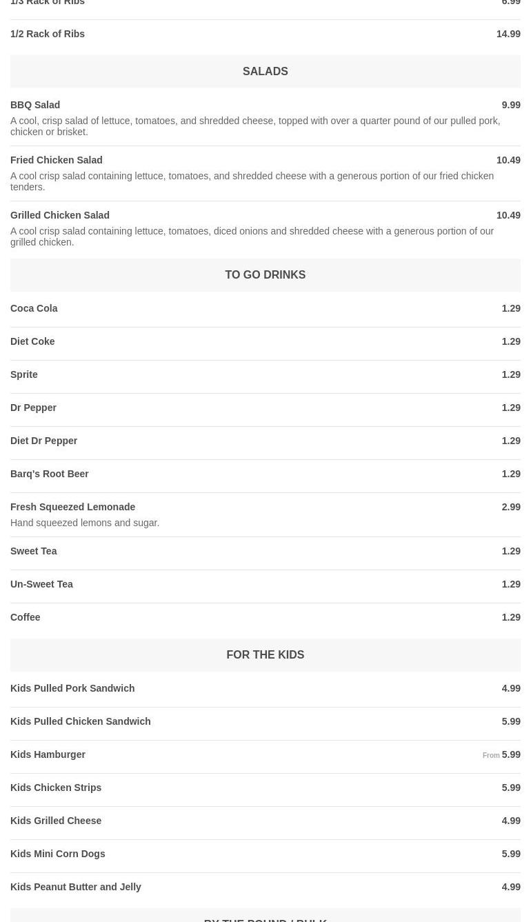Choose Kids Chicken Strips

click(56, 788)
